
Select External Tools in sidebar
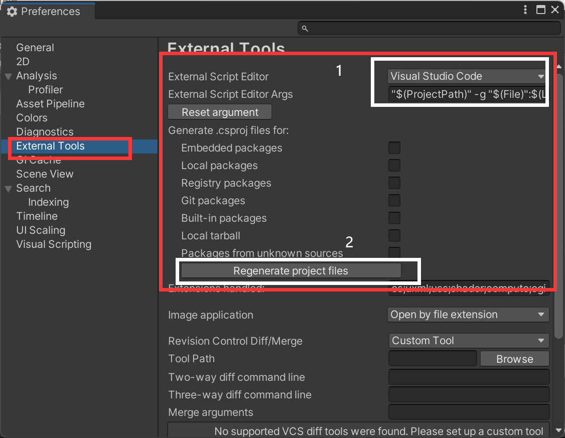click(x=79, y=146)
